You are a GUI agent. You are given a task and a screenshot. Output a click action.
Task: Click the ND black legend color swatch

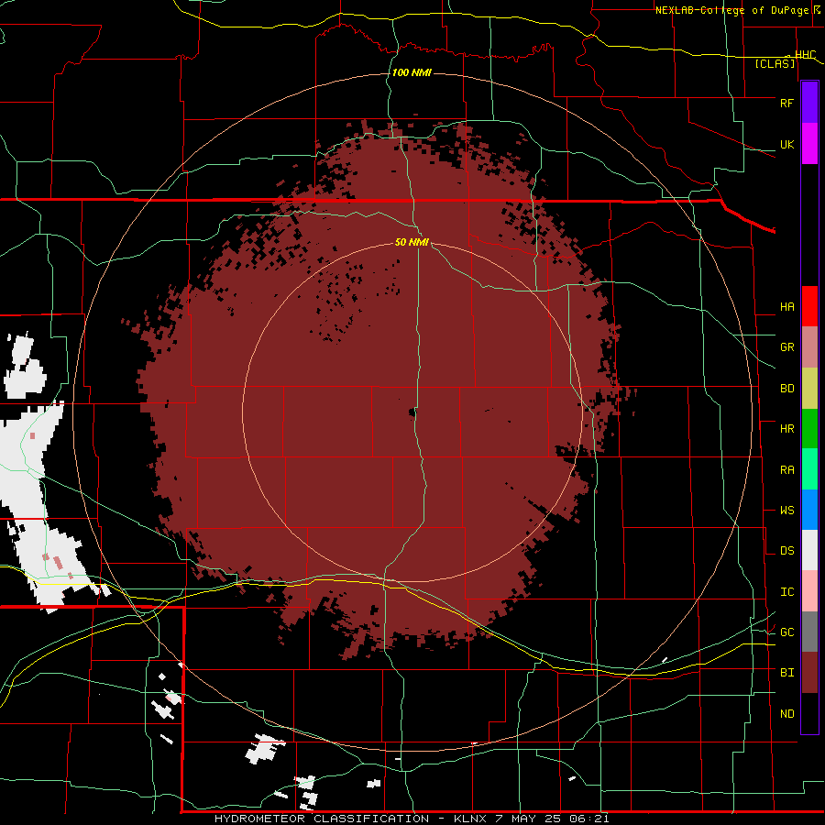[809, 713]
